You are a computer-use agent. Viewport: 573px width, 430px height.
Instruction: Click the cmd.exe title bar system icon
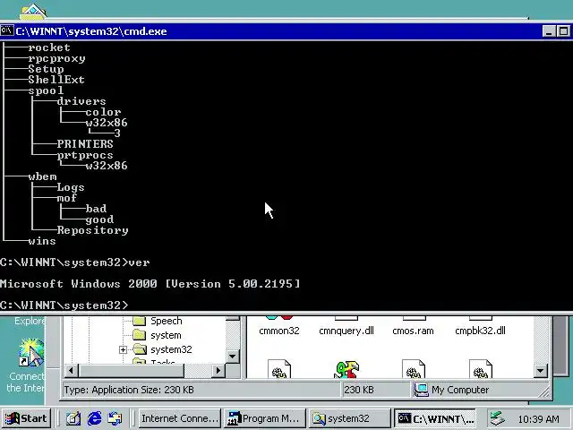tap(7, 30)
